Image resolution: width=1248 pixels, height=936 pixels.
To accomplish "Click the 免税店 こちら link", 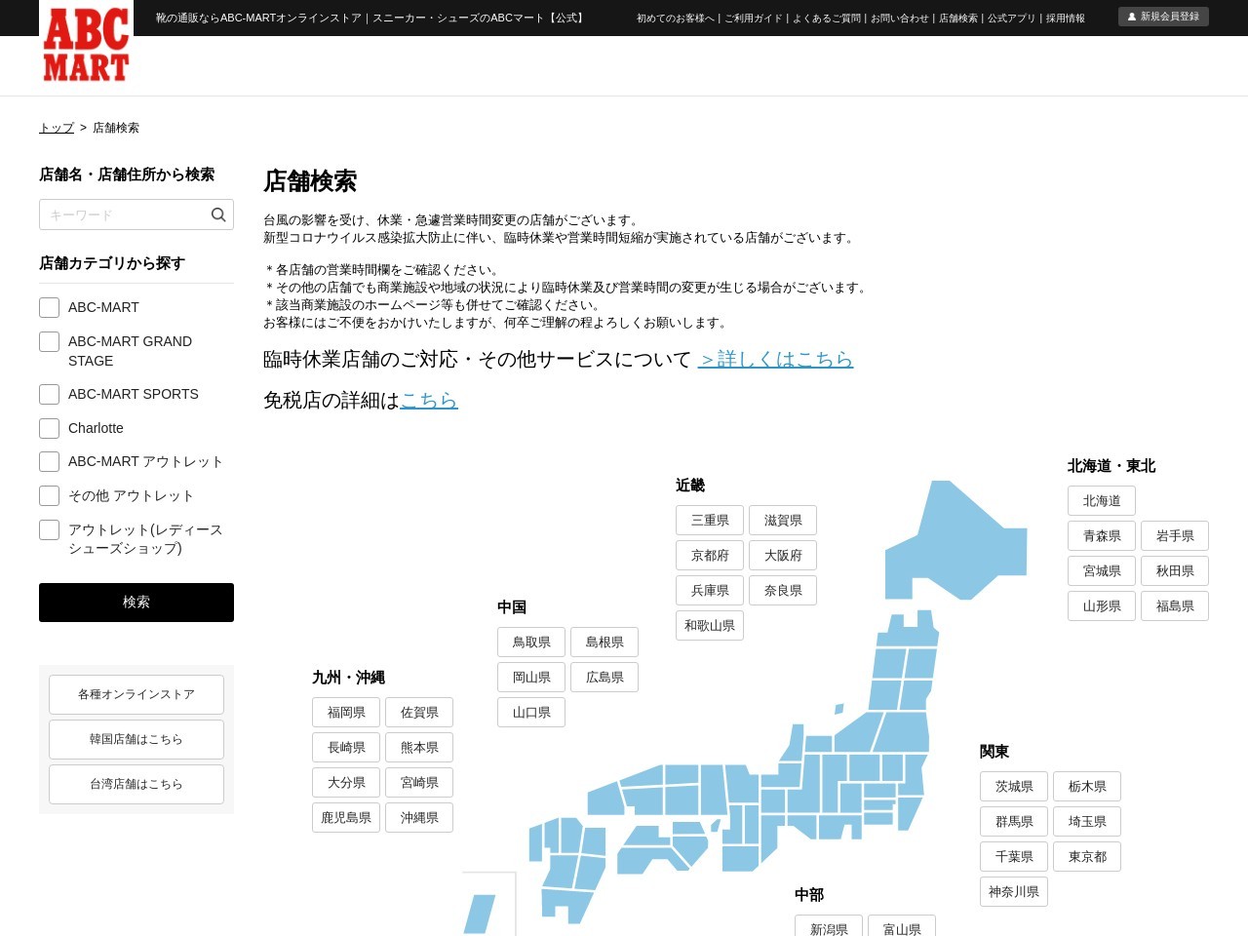I will click(x=429, y=400).
